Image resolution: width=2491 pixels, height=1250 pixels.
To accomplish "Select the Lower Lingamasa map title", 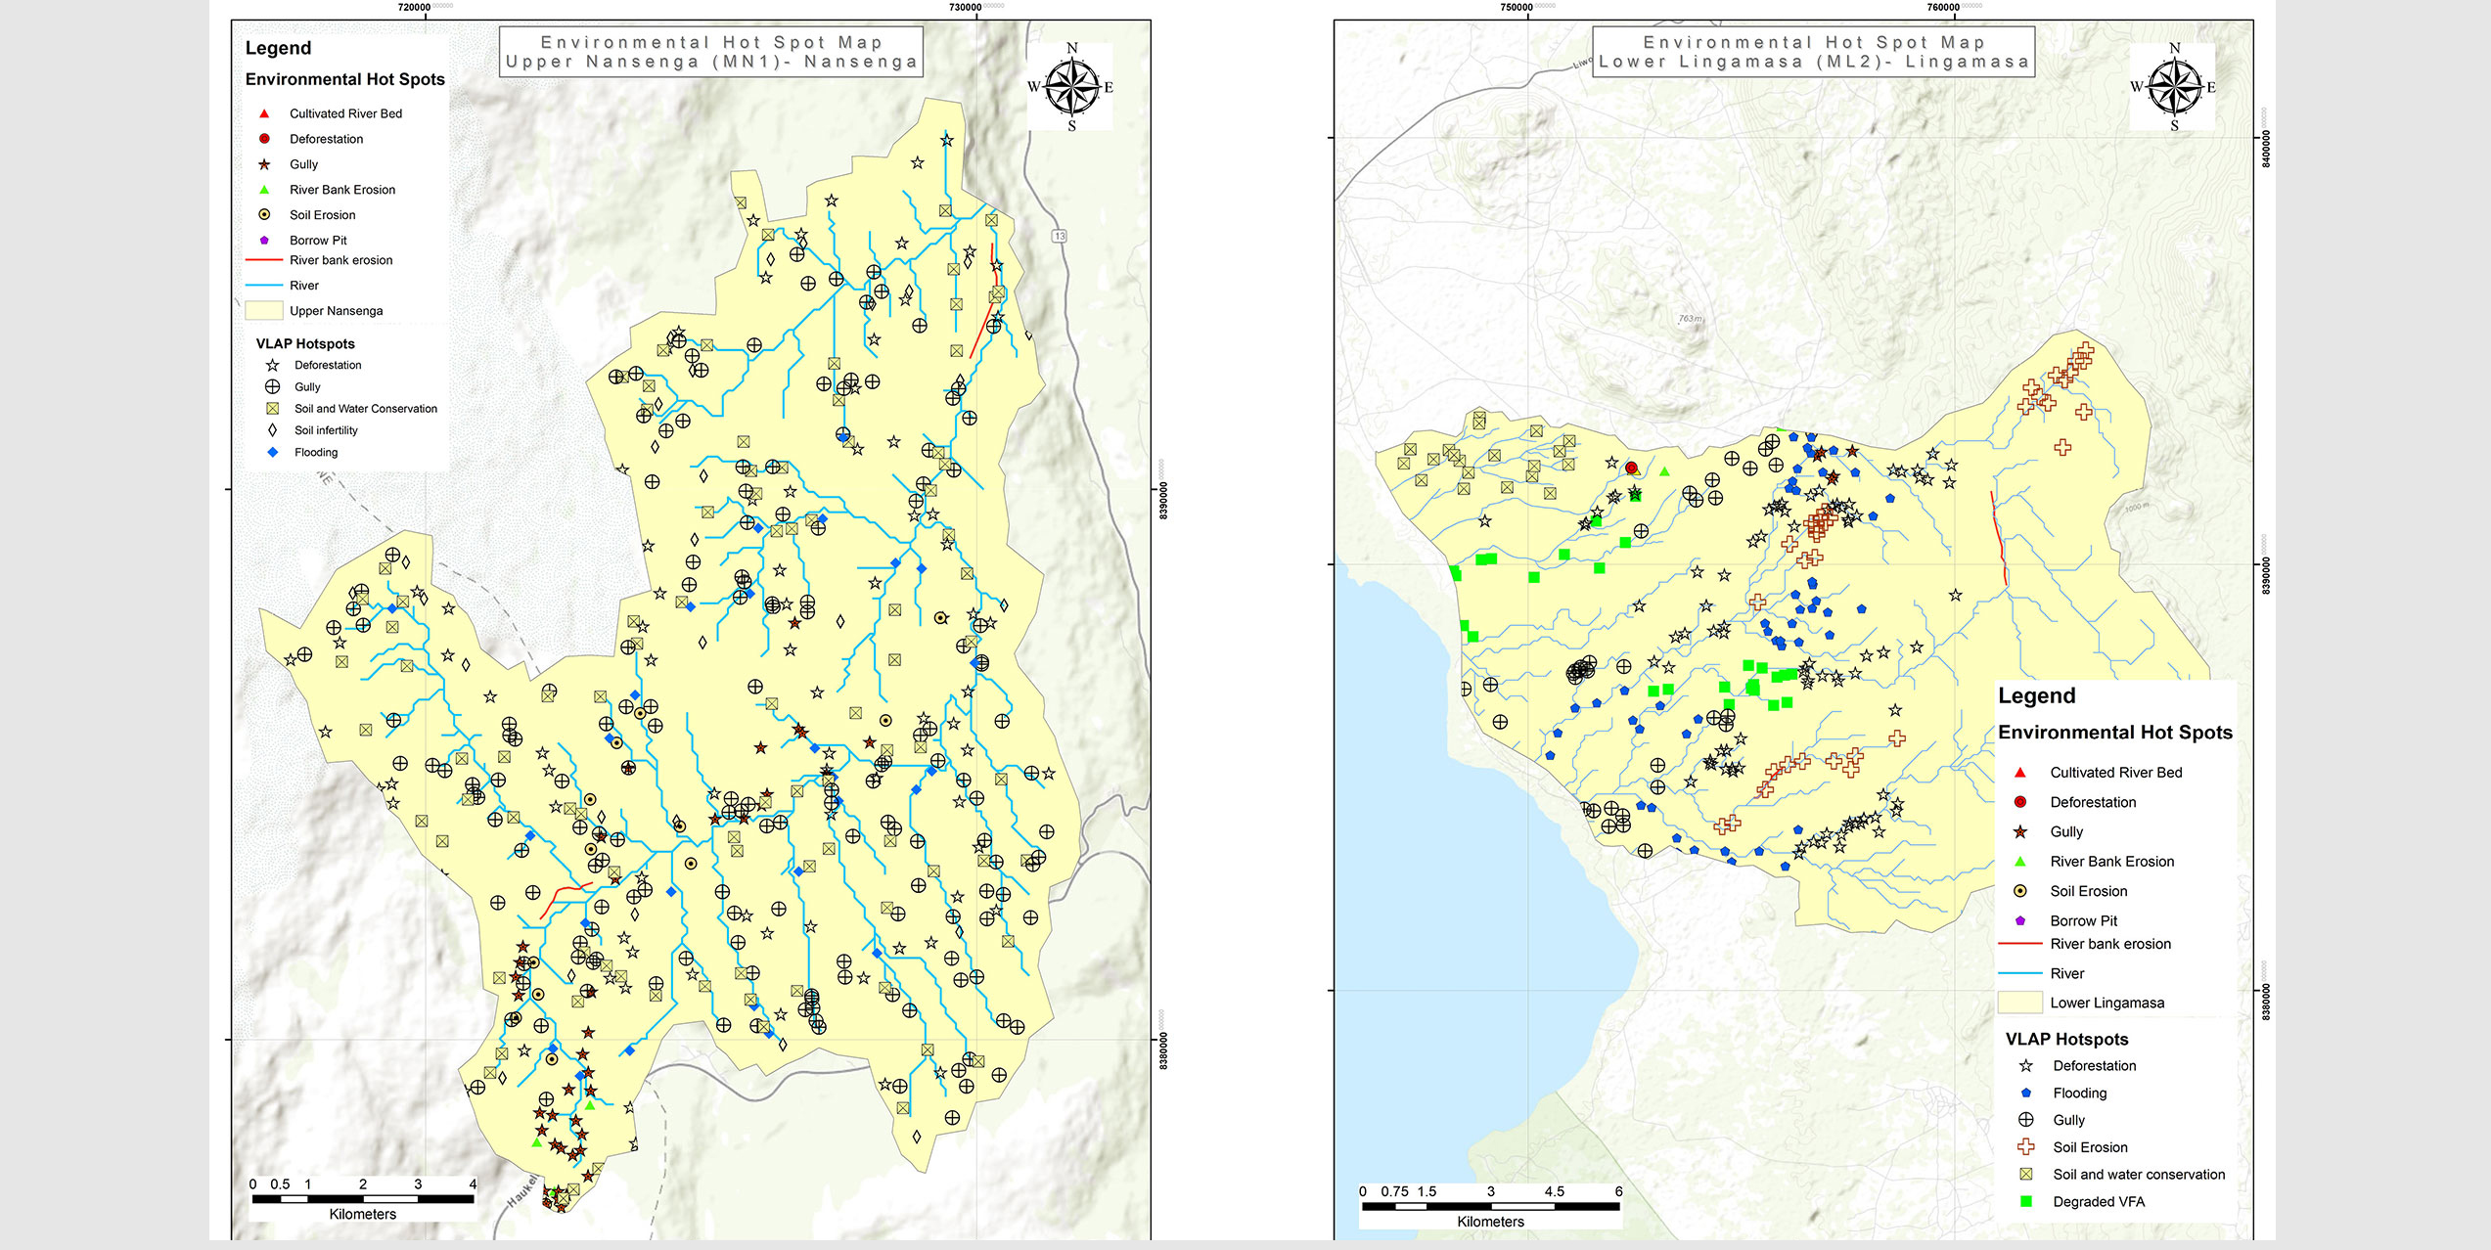I will (1813, 51).
